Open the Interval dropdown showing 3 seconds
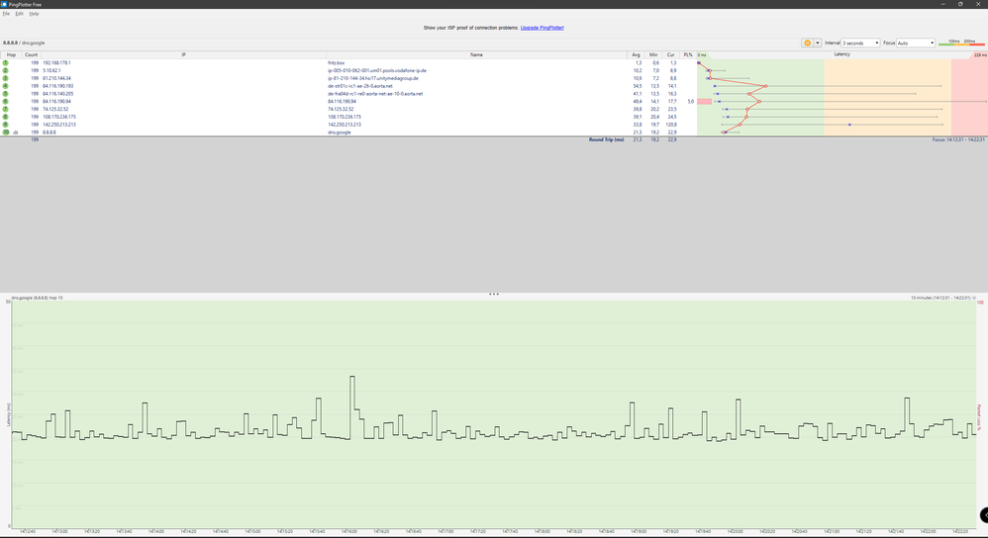The height and width of the screenshot is (538, 988). pyautogui.click(x=860, y=43)
